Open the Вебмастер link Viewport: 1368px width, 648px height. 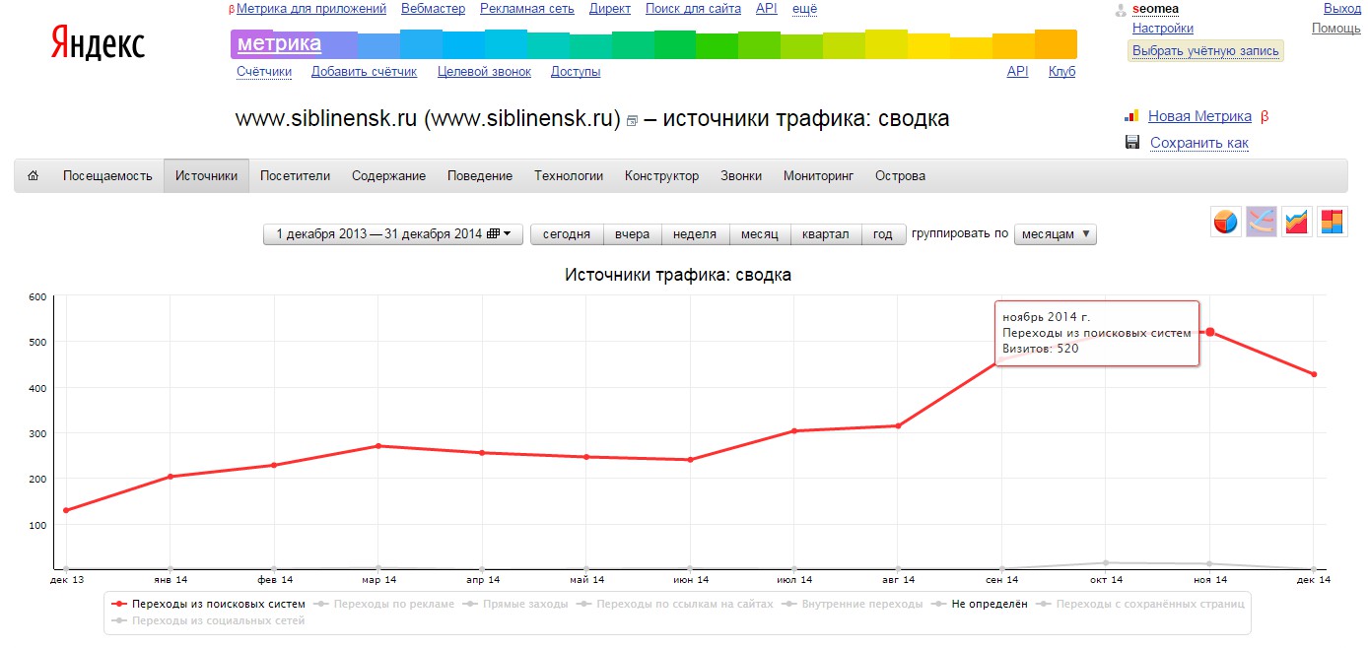point(433,9)
